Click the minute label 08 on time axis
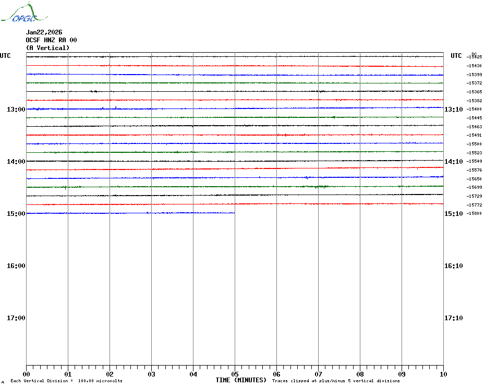 [x=360, y=374]
